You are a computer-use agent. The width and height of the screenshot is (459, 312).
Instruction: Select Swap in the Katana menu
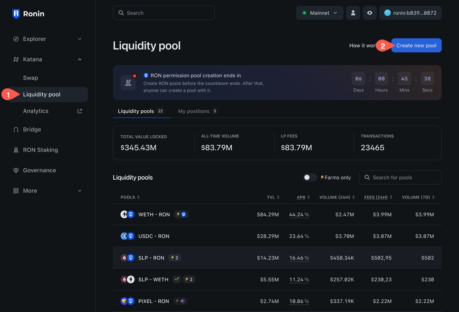pos(31,78)
